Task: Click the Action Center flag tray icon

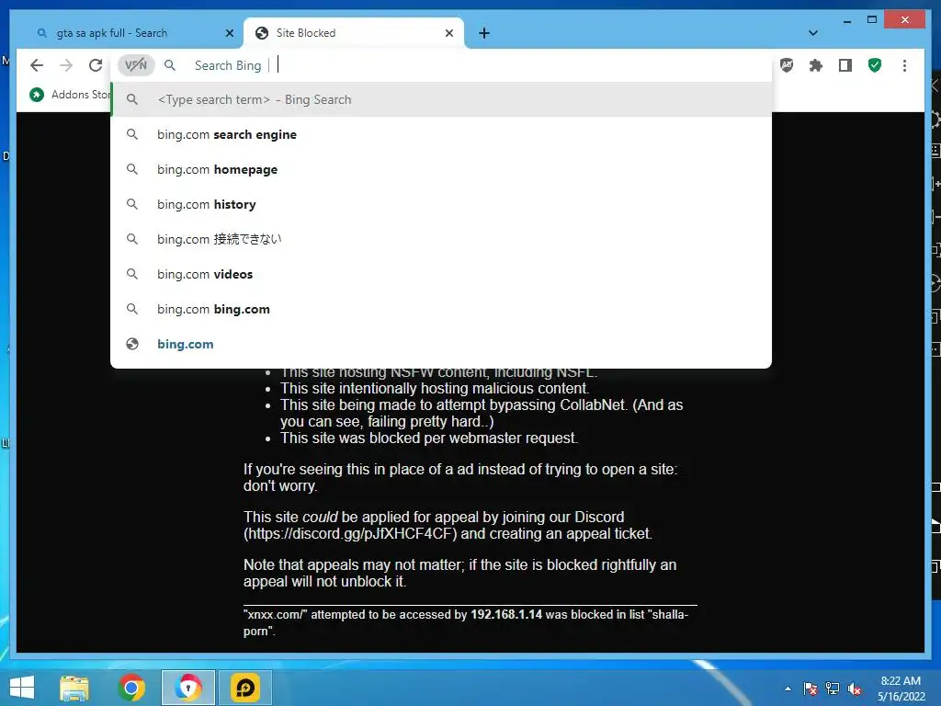Action: coord(811,689)
